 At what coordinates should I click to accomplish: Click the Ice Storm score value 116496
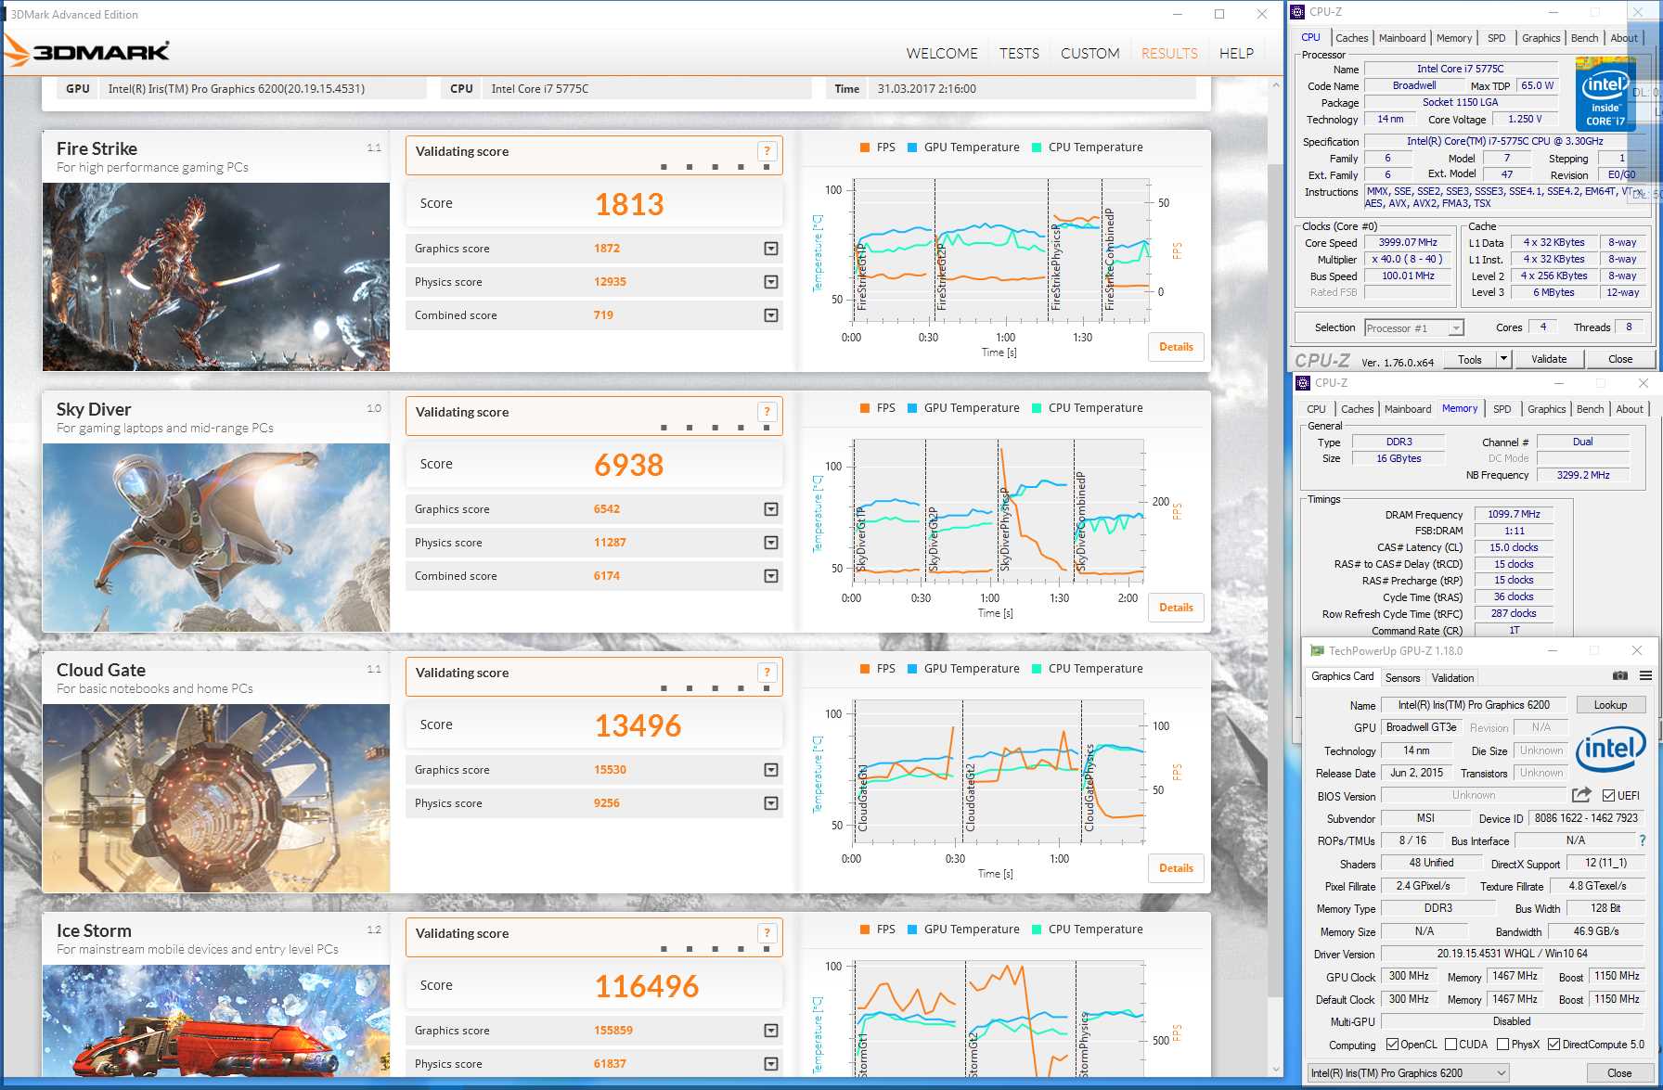[x=647, y=986]
